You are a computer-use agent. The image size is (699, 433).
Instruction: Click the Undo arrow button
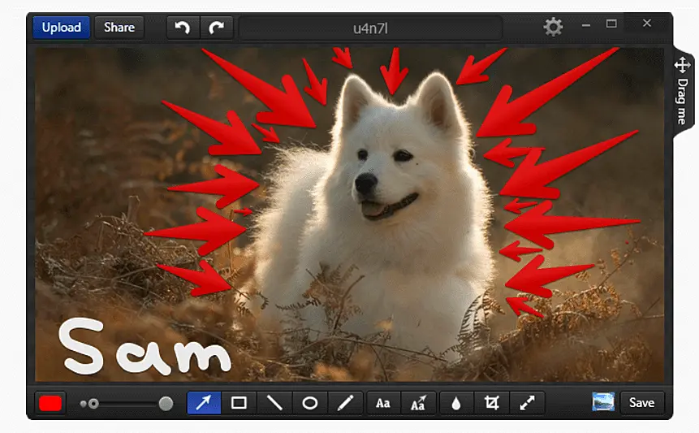click(183, 28)
